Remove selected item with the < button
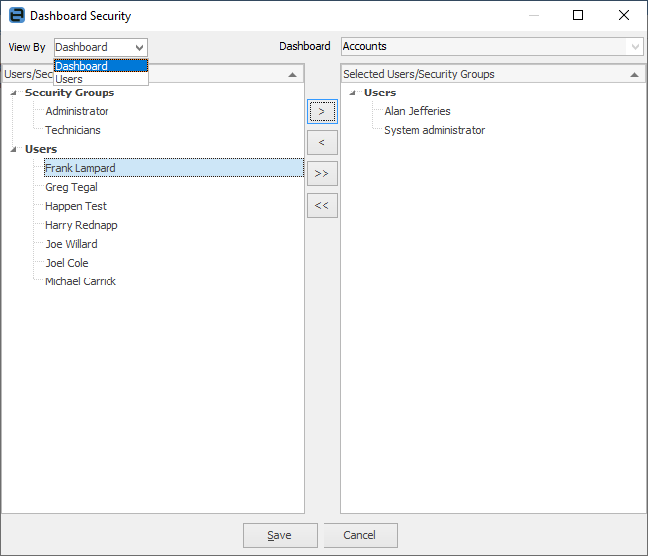 pyautogui.click(x=322, y=143)
